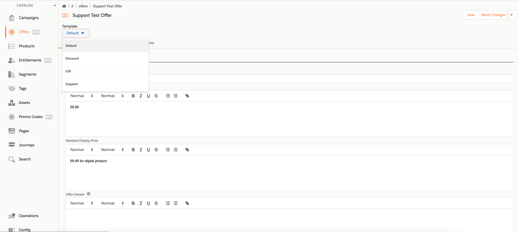Toggle bold in Detailed Display Price editor
Image resolution: width=518 pixels, height=232 pixels.
point(133,150)
